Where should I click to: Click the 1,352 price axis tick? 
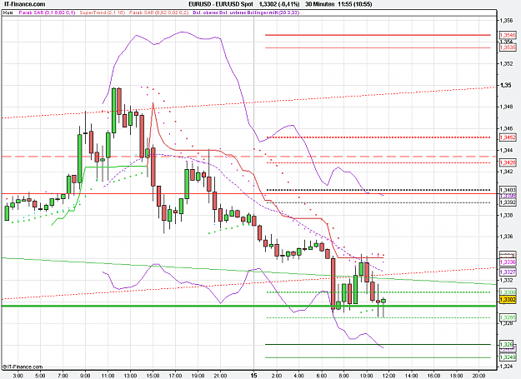point(506,63)
